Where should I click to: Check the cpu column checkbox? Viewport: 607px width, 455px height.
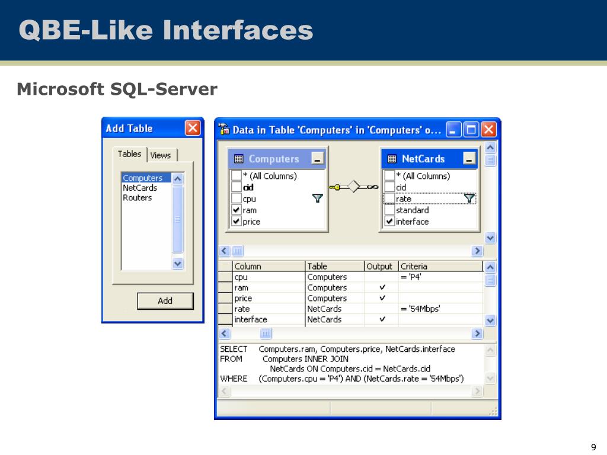tap(236, 198)
